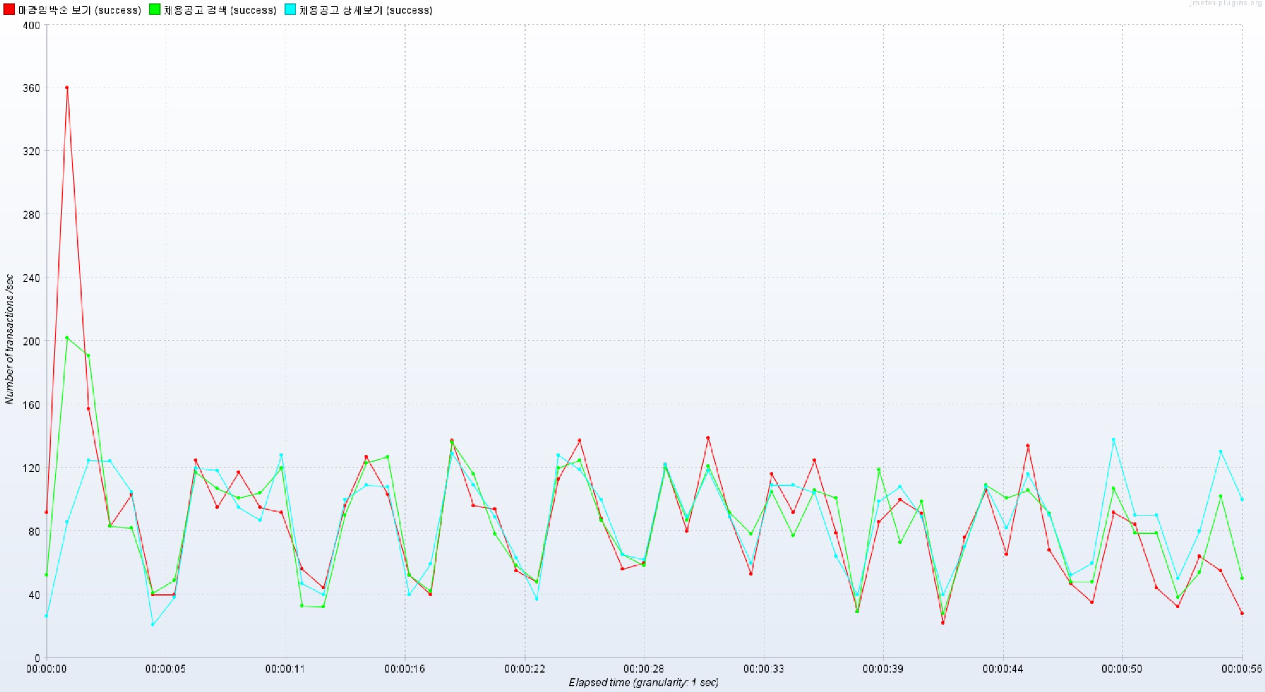Click the 00:00:16 time axis label
The image size is (1265, 692).
click(405, 669)
